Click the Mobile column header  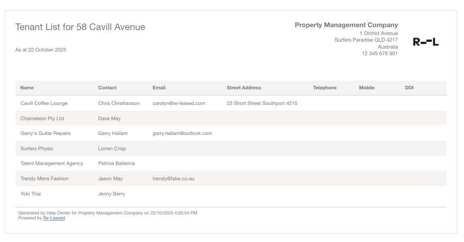point(366,88)
